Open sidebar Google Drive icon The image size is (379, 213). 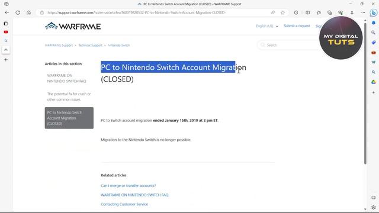[374, 82]
